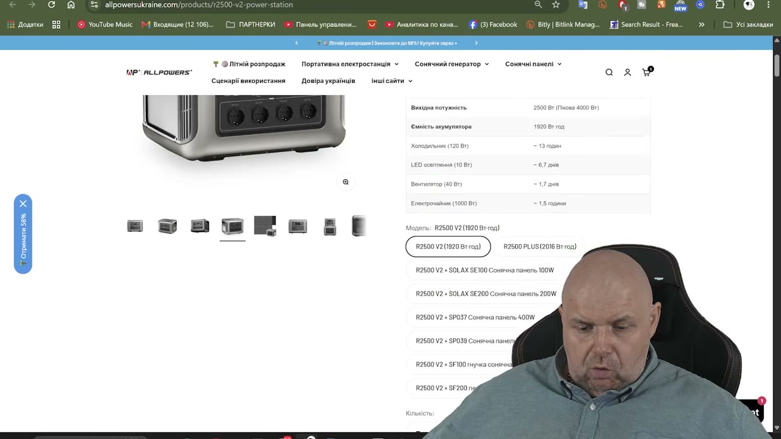Select the underlined active product thumbnail
This screenshot has width=781, height=439.
pos(232,226)
